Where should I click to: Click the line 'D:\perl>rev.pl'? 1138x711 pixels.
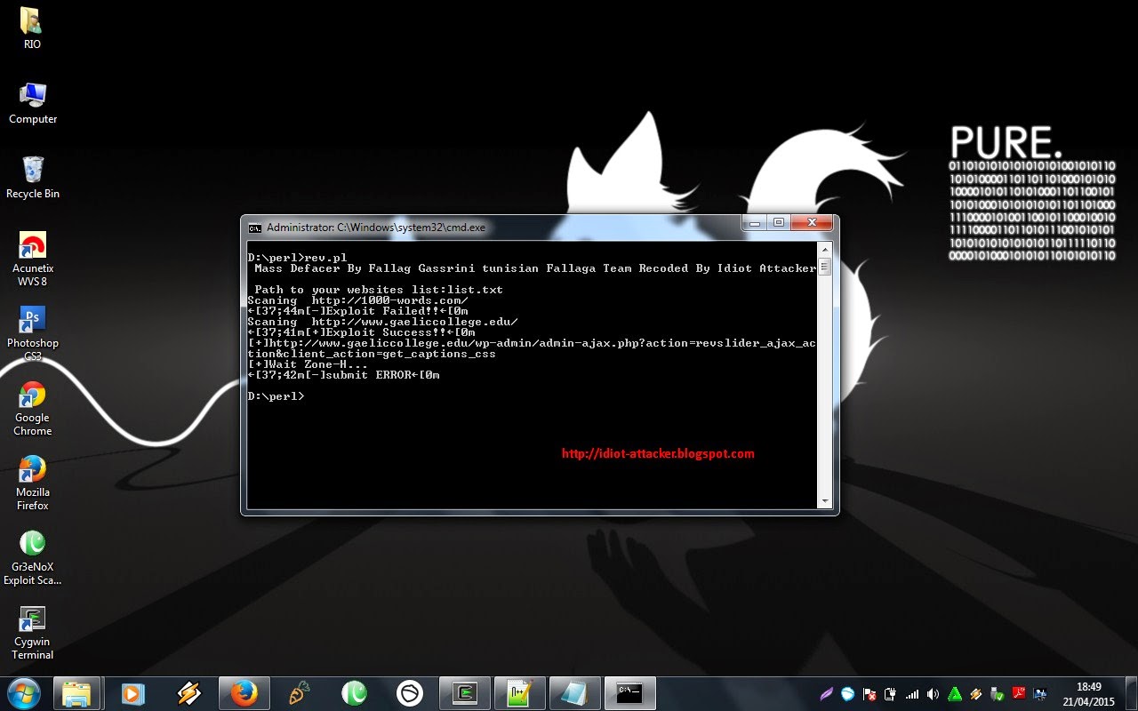click(x=297, y=258)
